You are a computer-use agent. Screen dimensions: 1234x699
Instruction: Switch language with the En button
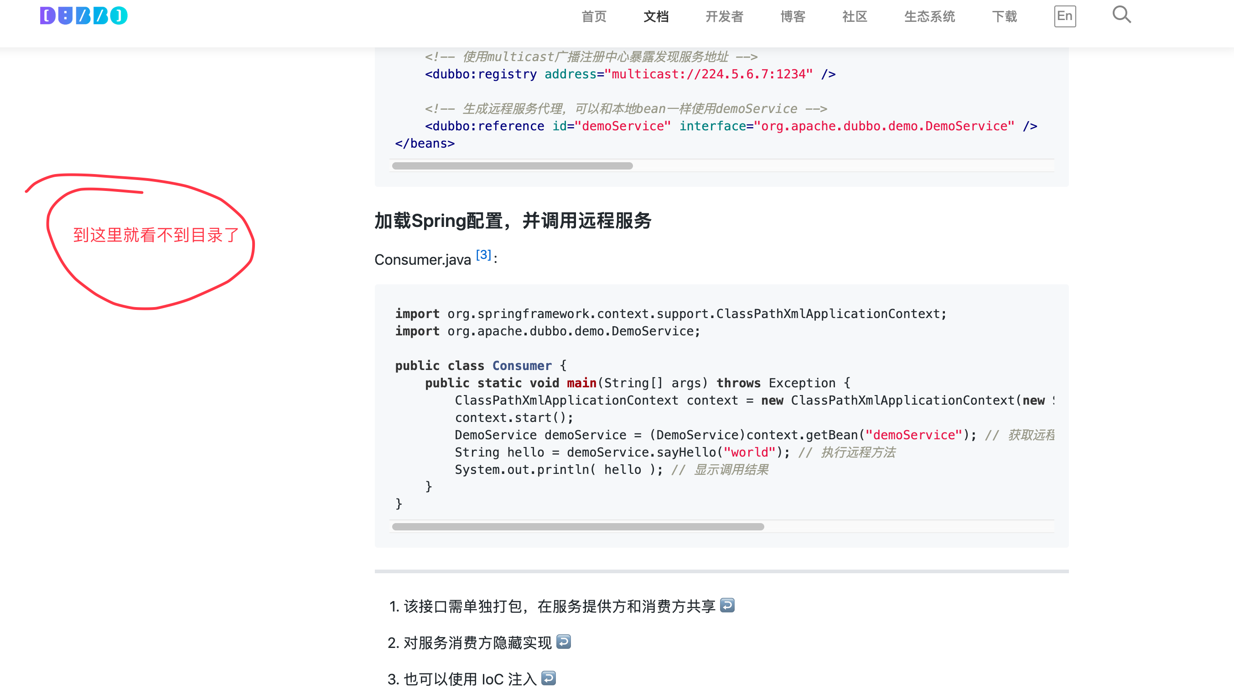tap(1064, 16)
